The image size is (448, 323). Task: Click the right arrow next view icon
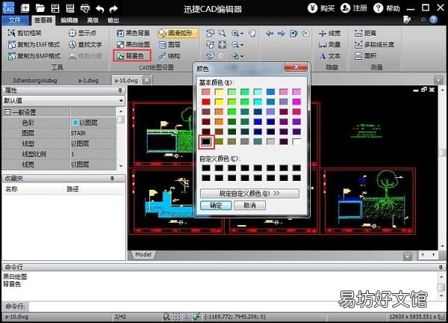[281, 34]
